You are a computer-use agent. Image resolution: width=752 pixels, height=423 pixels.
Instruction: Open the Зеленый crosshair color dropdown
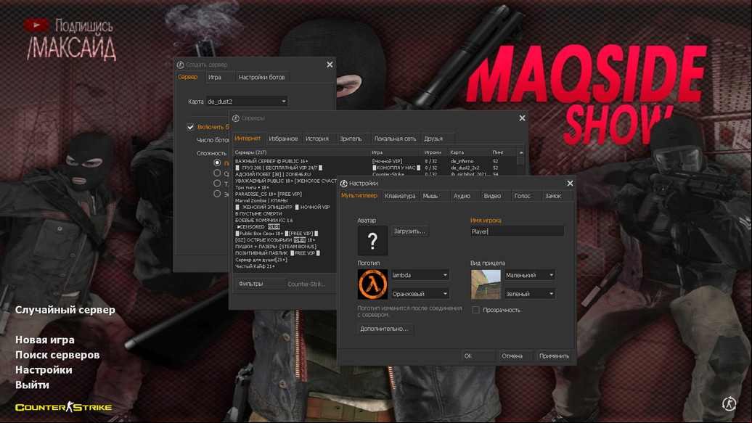tap(530, 294)
